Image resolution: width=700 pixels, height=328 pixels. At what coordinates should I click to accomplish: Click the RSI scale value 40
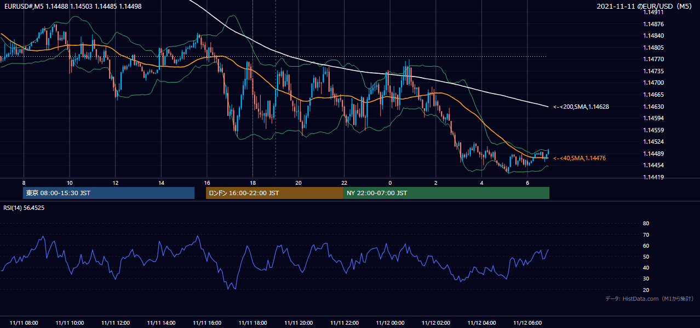[x=646, y=268]
